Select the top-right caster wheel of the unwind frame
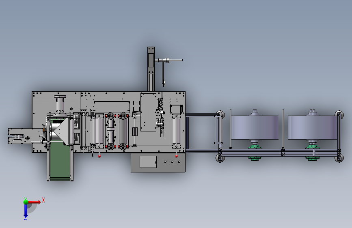Image resolution: width=352 pixels, height=228 pixels. coord(339,114)
